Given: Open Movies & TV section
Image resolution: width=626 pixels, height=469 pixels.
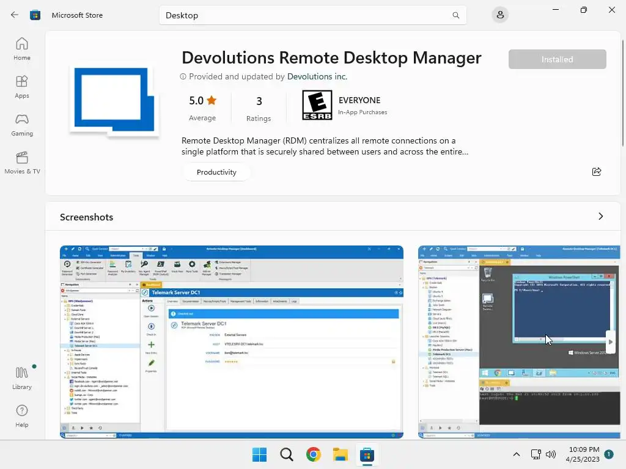Looking at the screenshot, I should pyautogui.click(x=22, y=162).
